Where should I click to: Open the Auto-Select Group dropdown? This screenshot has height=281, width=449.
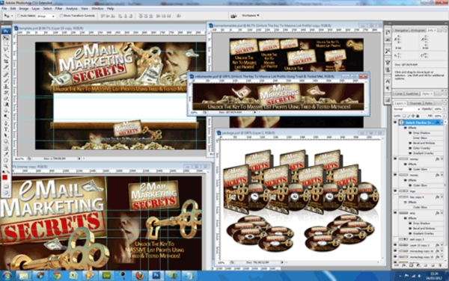click(x=46, y=16)
